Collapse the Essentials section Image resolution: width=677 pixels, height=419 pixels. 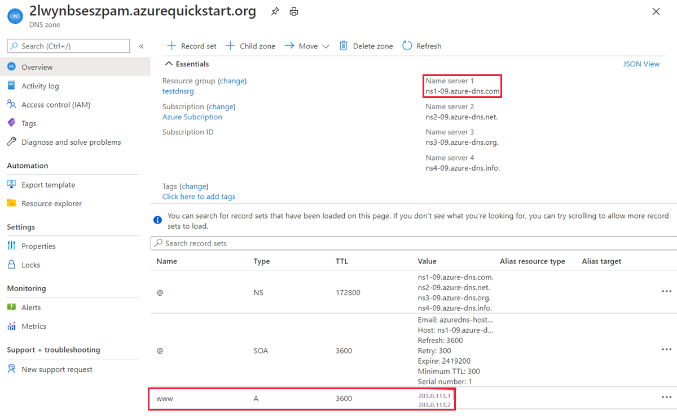coord(187,64)
